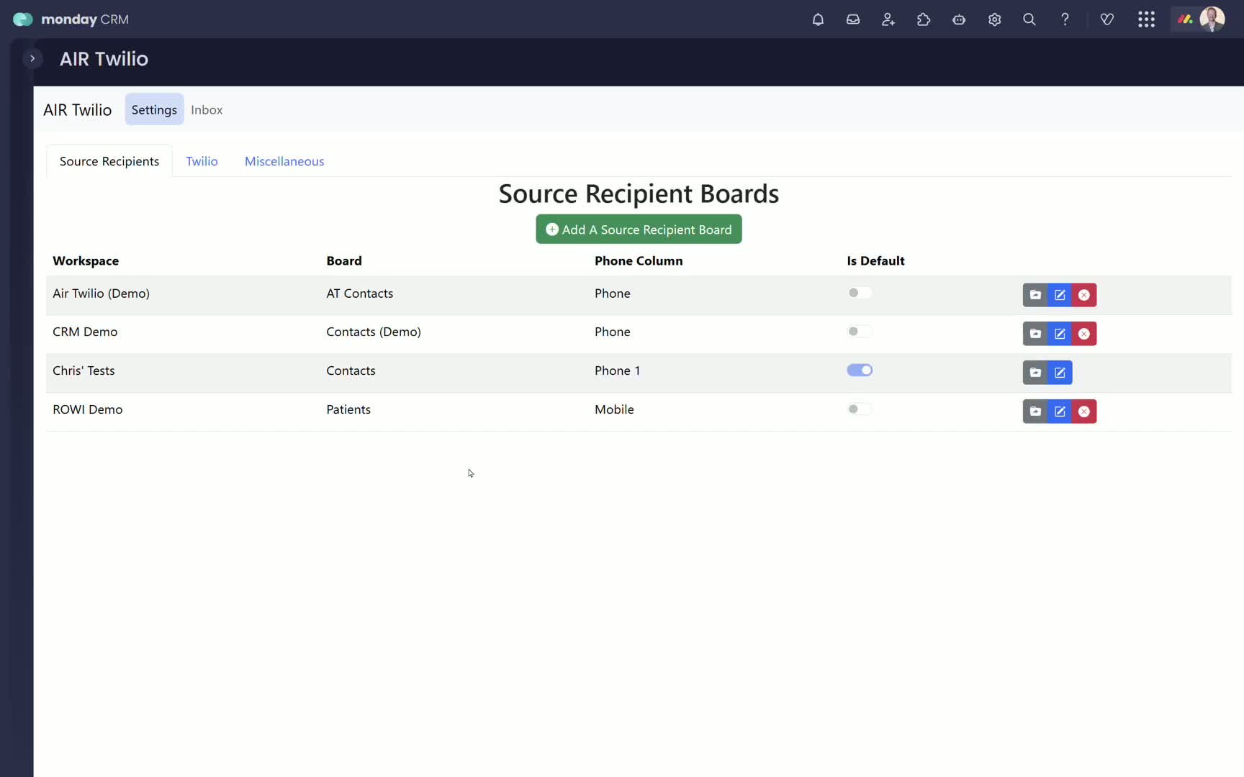
Task: Click the Phone 1 column cell
Action: coord(617,371)
